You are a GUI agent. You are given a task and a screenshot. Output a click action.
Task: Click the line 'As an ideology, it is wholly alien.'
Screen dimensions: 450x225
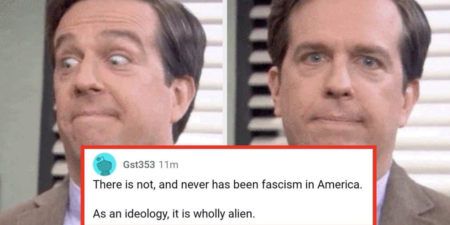click(x=174, y=214)
